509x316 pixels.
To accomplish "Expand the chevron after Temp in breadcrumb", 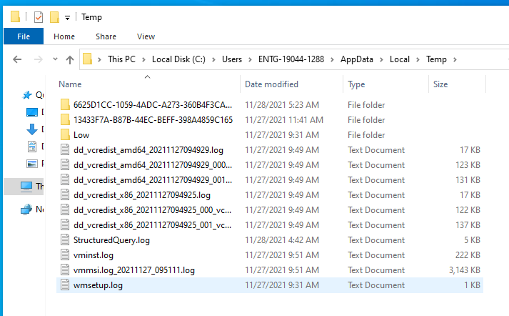I will [x=455, y=59].
